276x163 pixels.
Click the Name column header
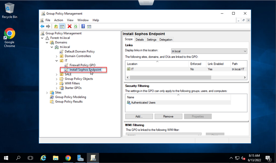[178, 97]
